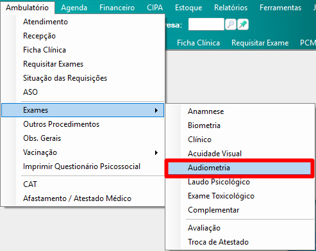The image size is (316, 251).
Task: Select Audiometria from the Exames submenu
Action: [239, 168]
